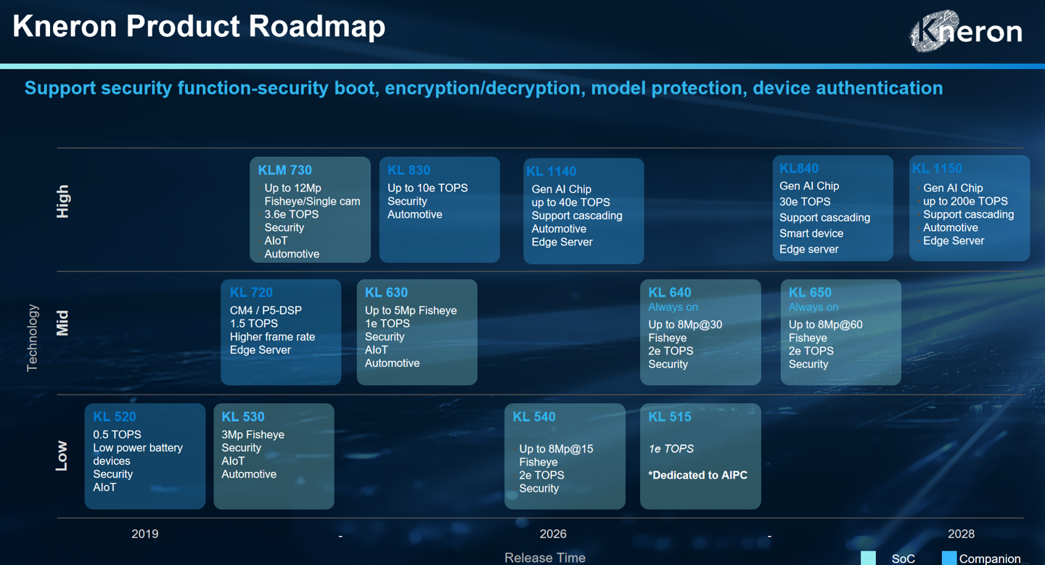Click the Kneron Product Roadmap title
This screenshot has width=1045, height=565.
199,27
